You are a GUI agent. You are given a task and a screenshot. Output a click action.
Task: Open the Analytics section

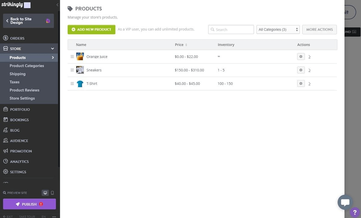[19, 161]
